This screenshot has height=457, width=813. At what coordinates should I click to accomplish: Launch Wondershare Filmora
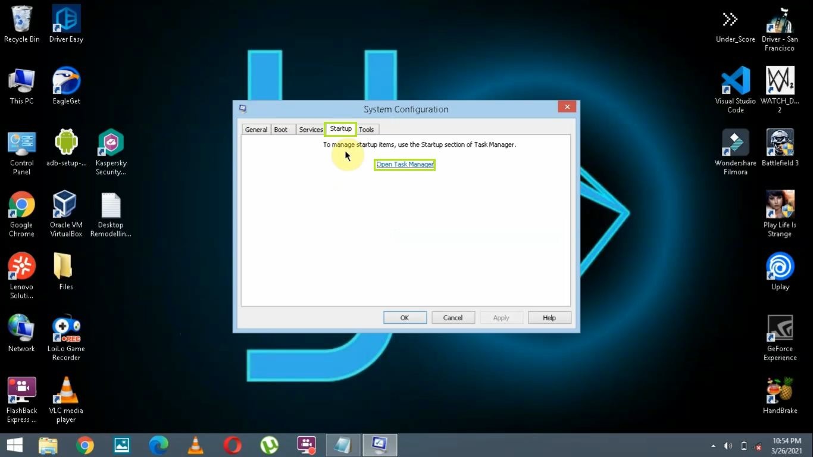click(736, 143)
